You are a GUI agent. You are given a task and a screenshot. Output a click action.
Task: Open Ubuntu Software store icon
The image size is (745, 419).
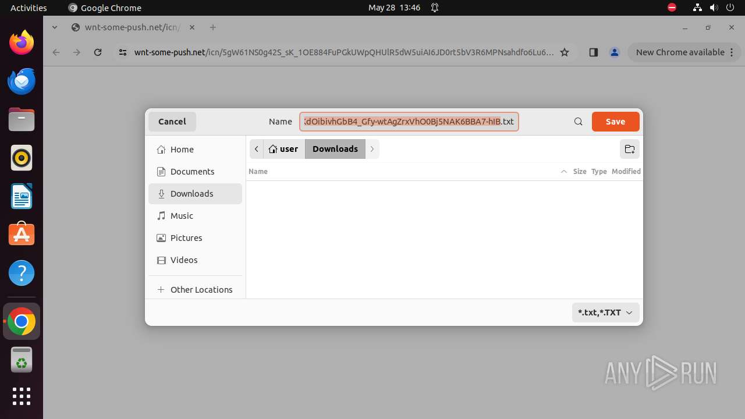coord(22,235)
